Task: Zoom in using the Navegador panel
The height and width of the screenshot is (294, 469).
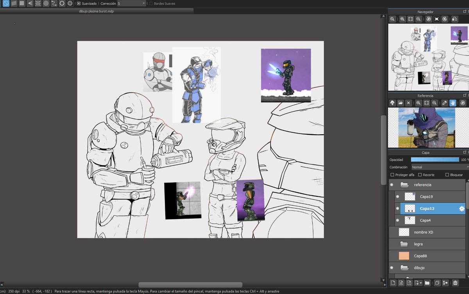Action: 402,19
